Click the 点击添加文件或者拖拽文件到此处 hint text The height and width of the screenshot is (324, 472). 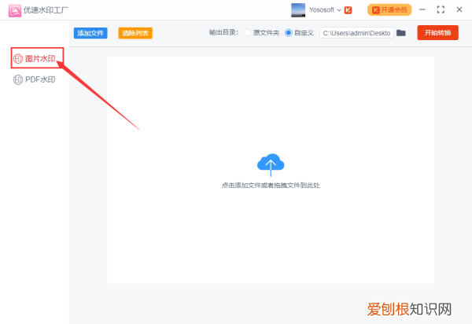click(x=271, y=186)
